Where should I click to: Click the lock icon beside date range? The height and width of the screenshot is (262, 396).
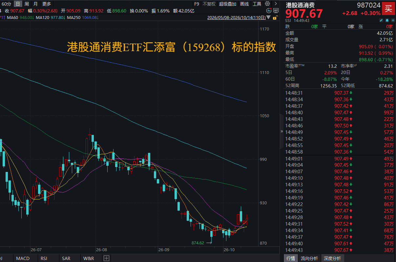276,17
